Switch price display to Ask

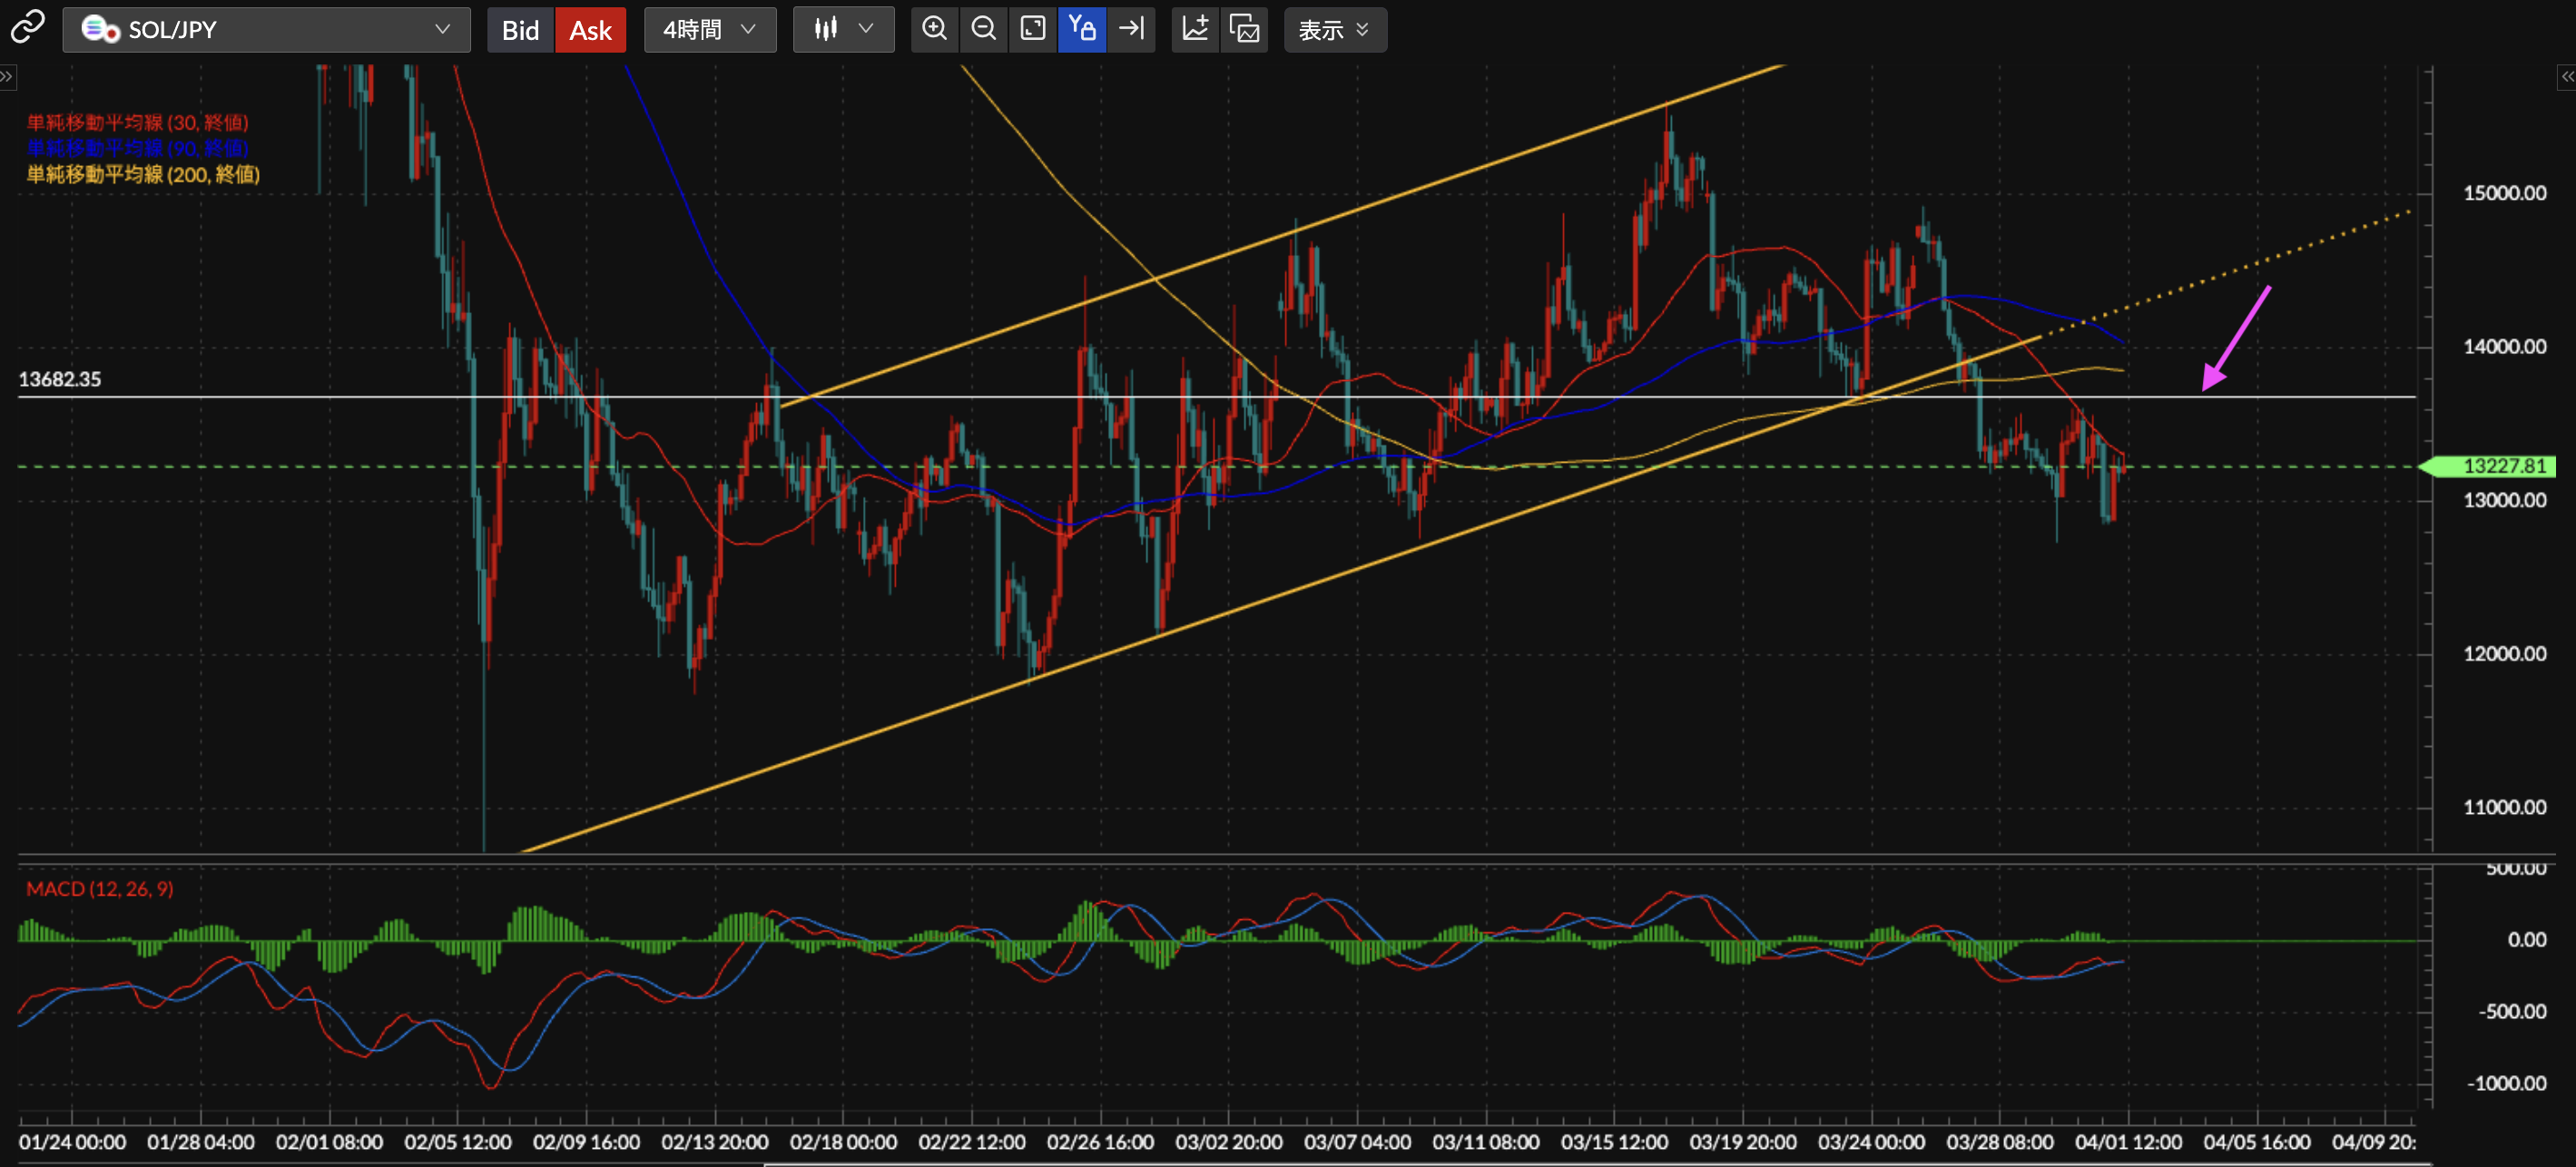click(x=590, y=30)
